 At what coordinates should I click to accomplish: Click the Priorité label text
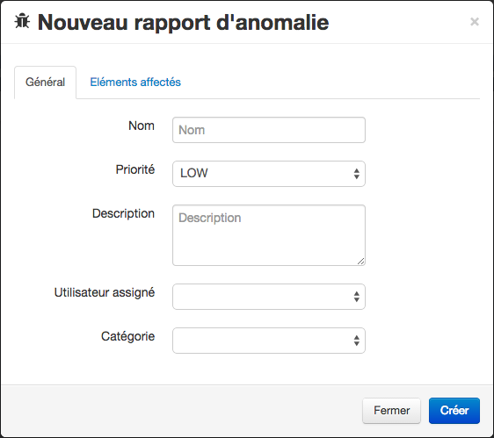[135, 169]
